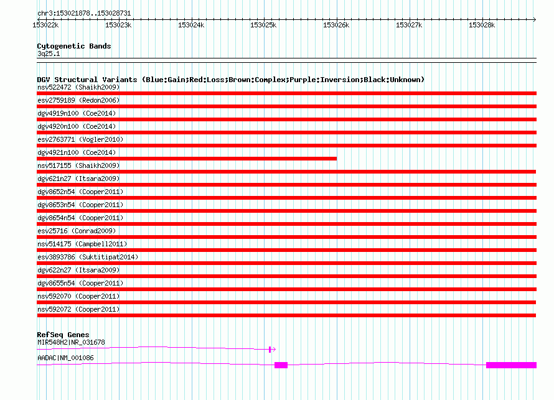The height and width of the screenshot is (400, 554).
Task: Select nsv592070 (Cooper2011) label
Action: (78, 296)
